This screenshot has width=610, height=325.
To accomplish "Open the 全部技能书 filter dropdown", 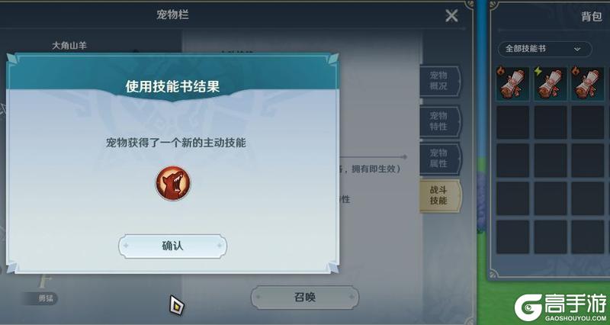I will tap(544, 49).
